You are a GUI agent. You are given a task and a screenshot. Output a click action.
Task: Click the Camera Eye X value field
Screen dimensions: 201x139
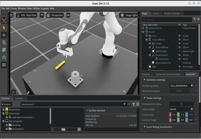[x=174, y=115]
